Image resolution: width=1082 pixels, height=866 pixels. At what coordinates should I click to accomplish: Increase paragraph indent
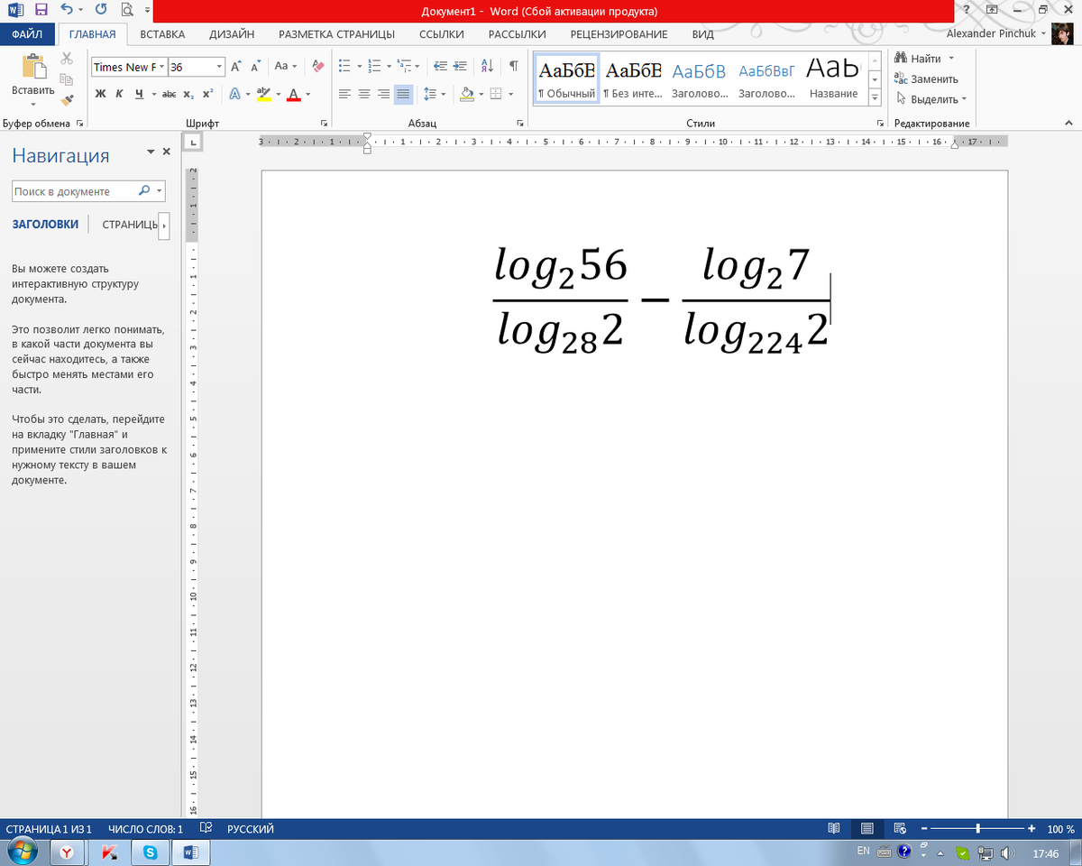click(460, 67)
